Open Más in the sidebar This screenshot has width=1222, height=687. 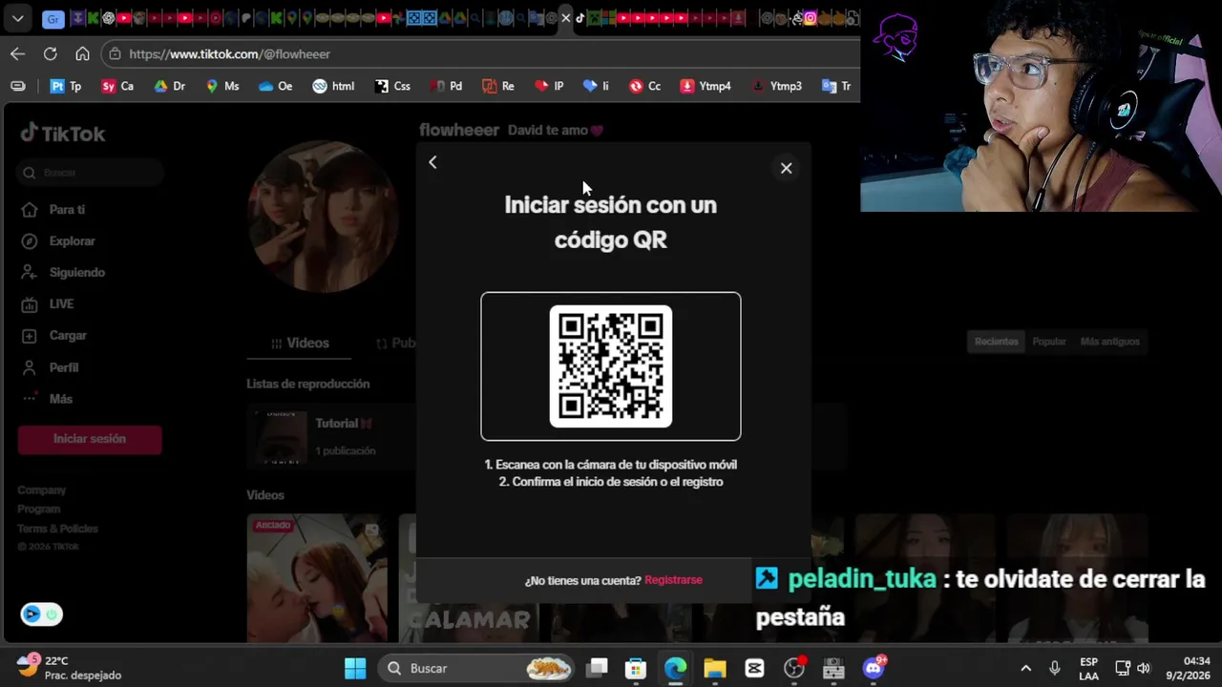pyautogui.click(x=48, y=399)
